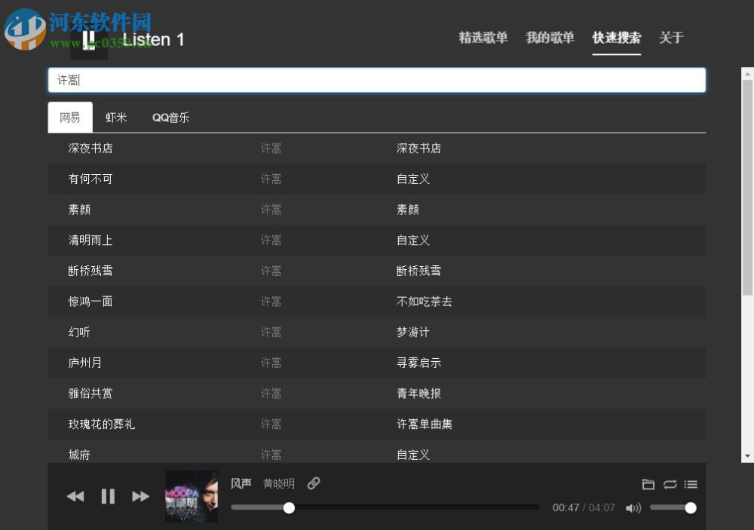Switch to the QQ音乐 source tab
754x530 pixels.
(x=170, y=117)
